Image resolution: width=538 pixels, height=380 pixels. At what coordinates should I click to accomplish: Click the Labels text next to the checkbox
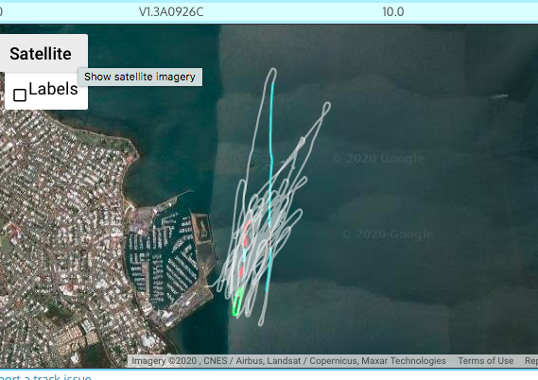click(x=53, y=89)
